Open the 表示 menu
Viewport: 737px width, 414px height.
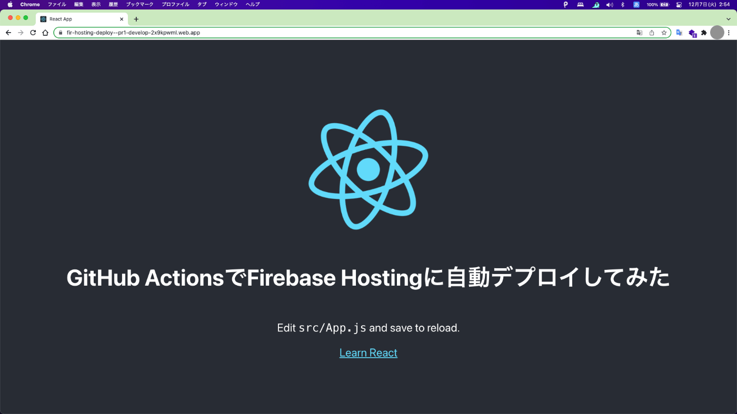[x=96, y=4]
